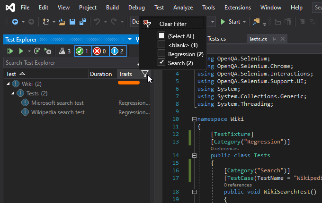Click Clear Filter in the filter popup
Image resolution: width=322 pixels, height=203 pixels.
click(x=172, y=24)
